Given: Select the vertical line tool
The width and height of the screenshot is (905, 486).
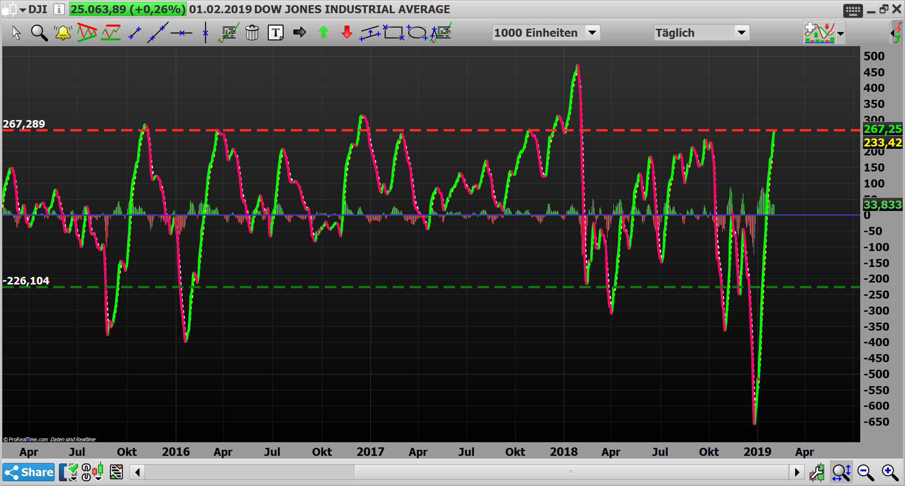Looking at the screenshot, I should coord(205,32).
